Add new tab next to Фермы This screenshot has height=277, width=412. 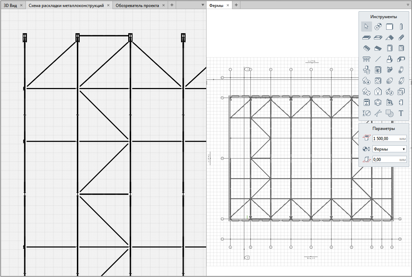(236, 5)
